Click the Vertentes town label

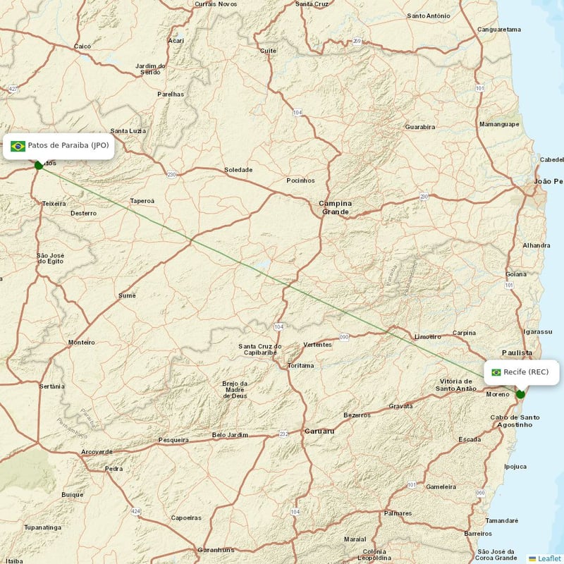tap(317, 345)
